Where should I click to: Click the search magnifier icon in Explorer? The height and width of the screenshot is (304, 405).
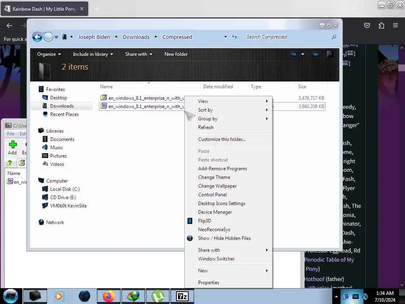coord(334,37)
